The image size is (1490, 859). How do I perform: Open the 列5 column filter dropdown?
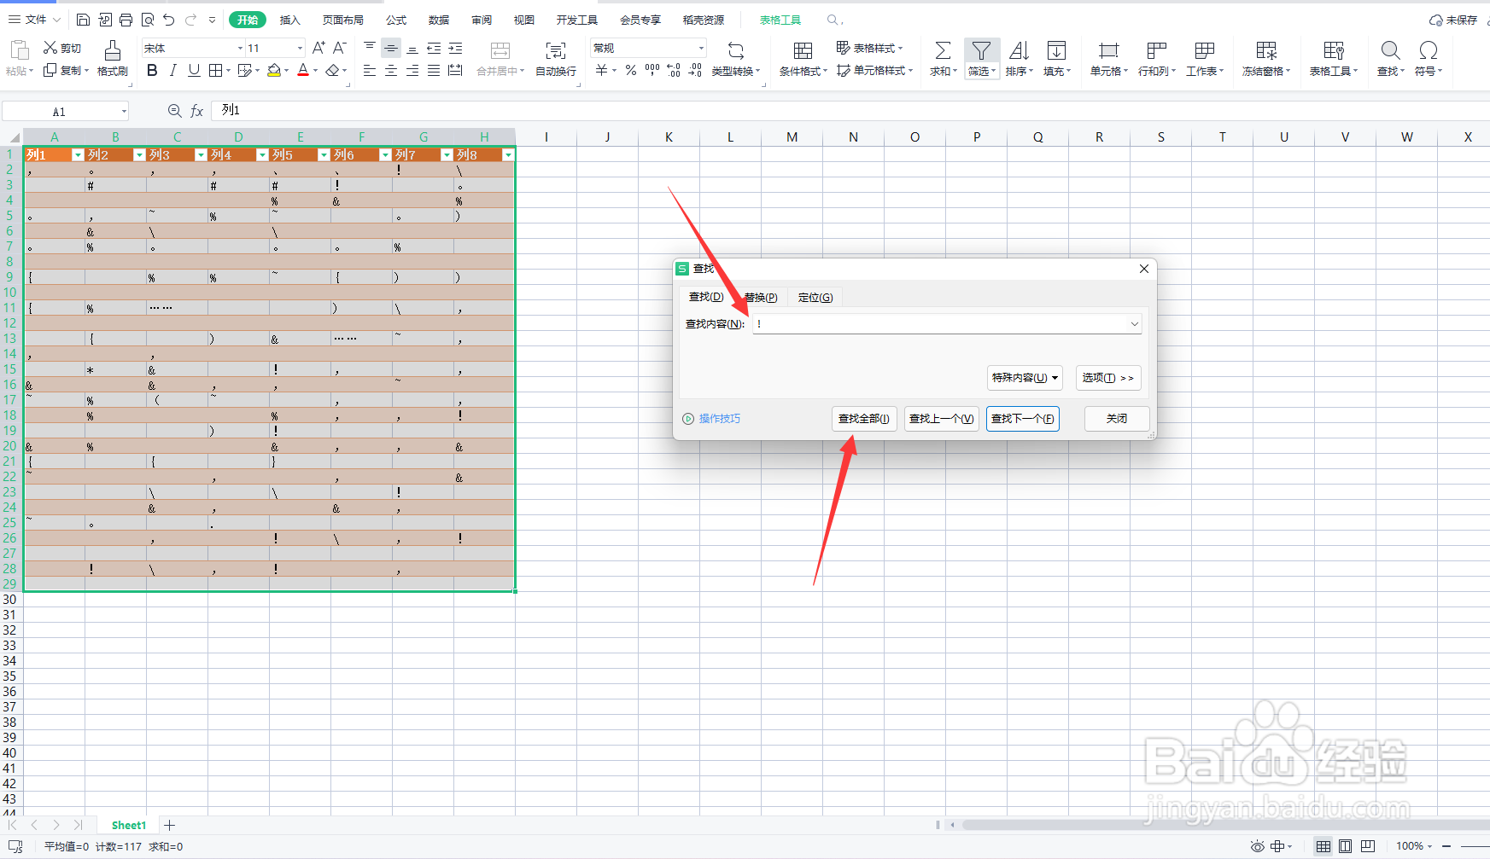(324, 154)
